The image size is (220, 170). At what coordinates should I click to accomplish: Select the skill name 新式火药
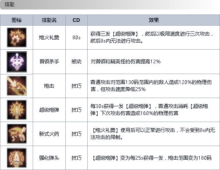pos(49,134)
